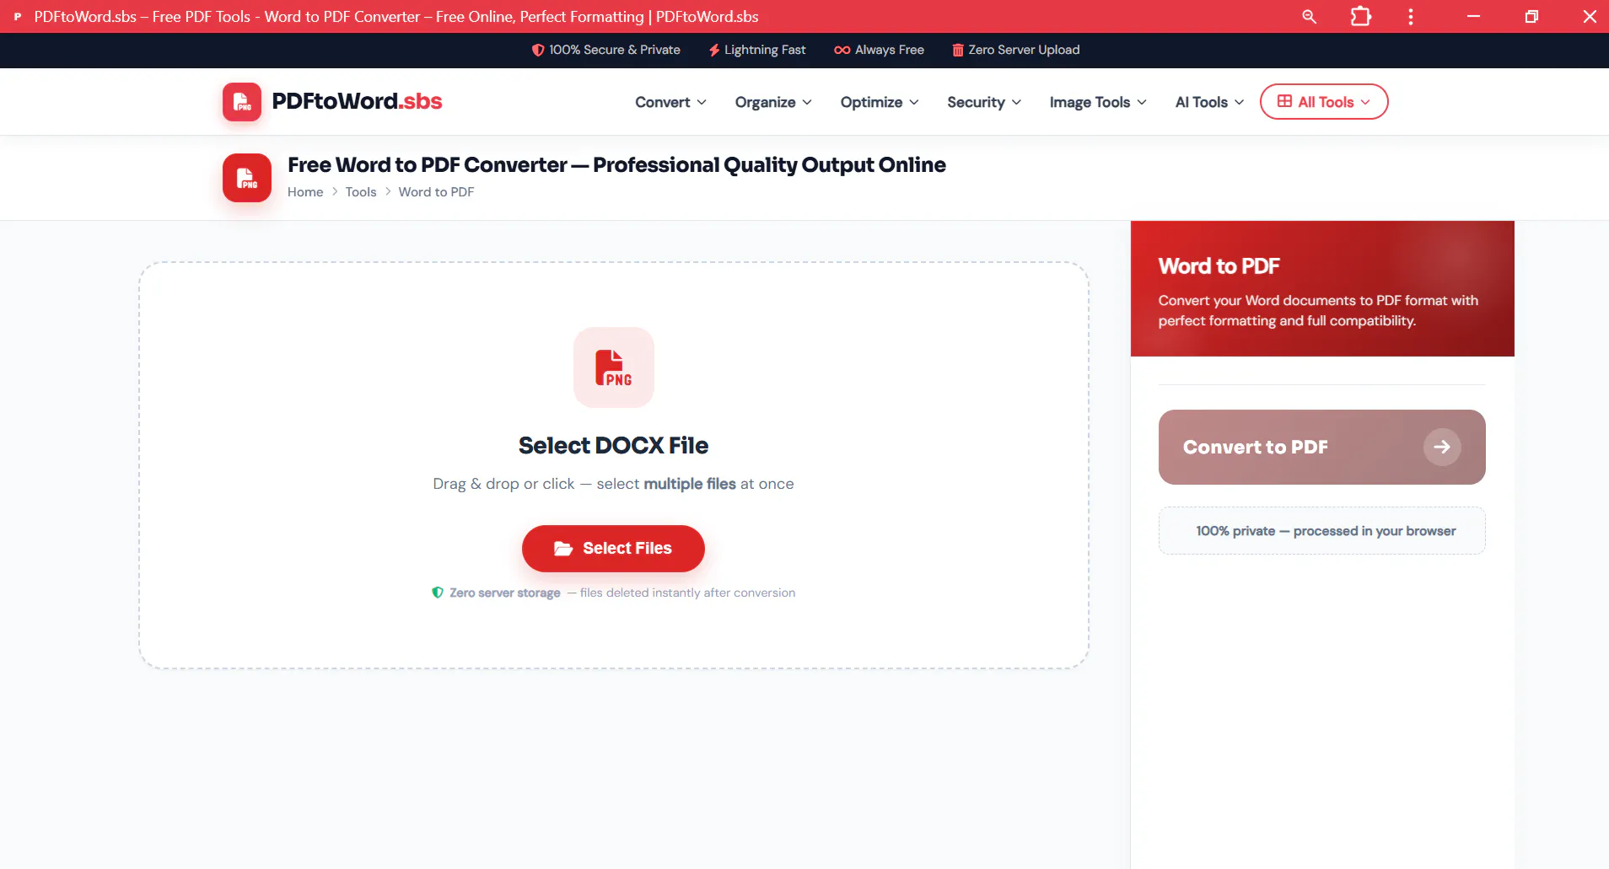Click the infinity icon beside Always Free
The width and height of the screenshot is (1609, 869).
842,51
